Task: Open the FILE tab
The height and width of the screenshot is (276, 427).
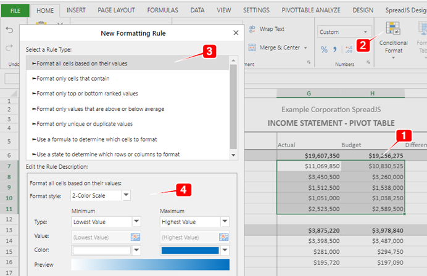Action: [x=15, y=10]
